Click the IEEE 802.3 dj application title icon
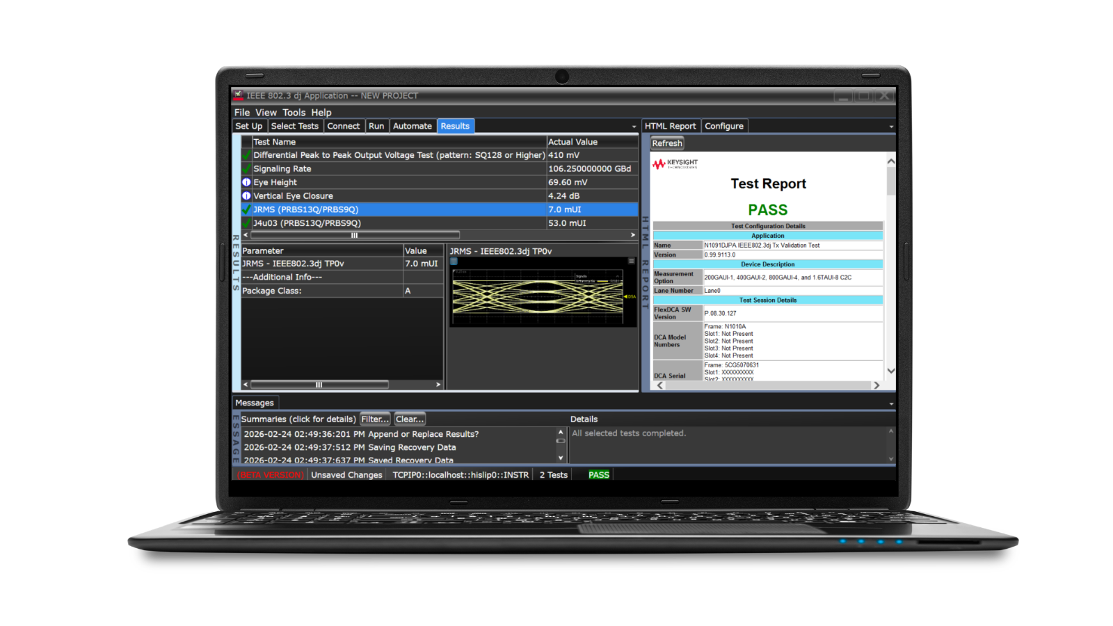The height and width of the screenshot is (626, 1113). 238,95
